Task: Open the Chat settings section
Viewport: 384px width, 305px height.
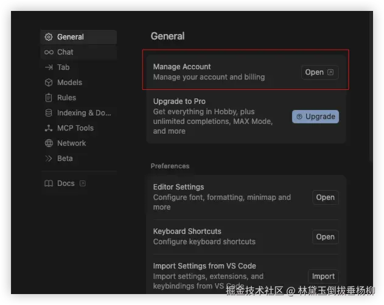Action: coord(65,52)
